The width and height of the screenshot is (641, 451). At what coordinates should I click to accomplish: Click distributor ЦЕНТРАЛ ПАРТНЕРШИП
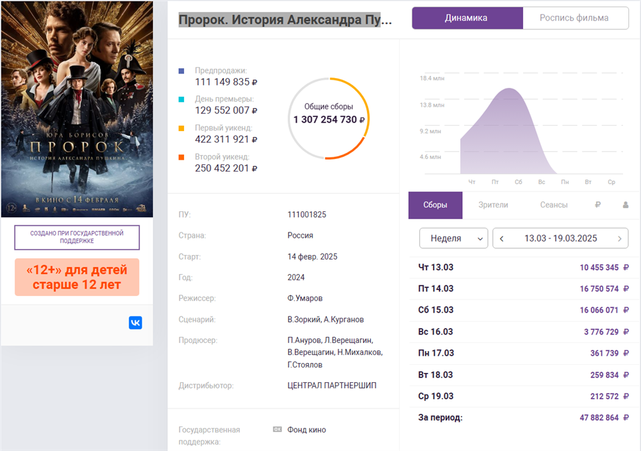pos(332,385)
